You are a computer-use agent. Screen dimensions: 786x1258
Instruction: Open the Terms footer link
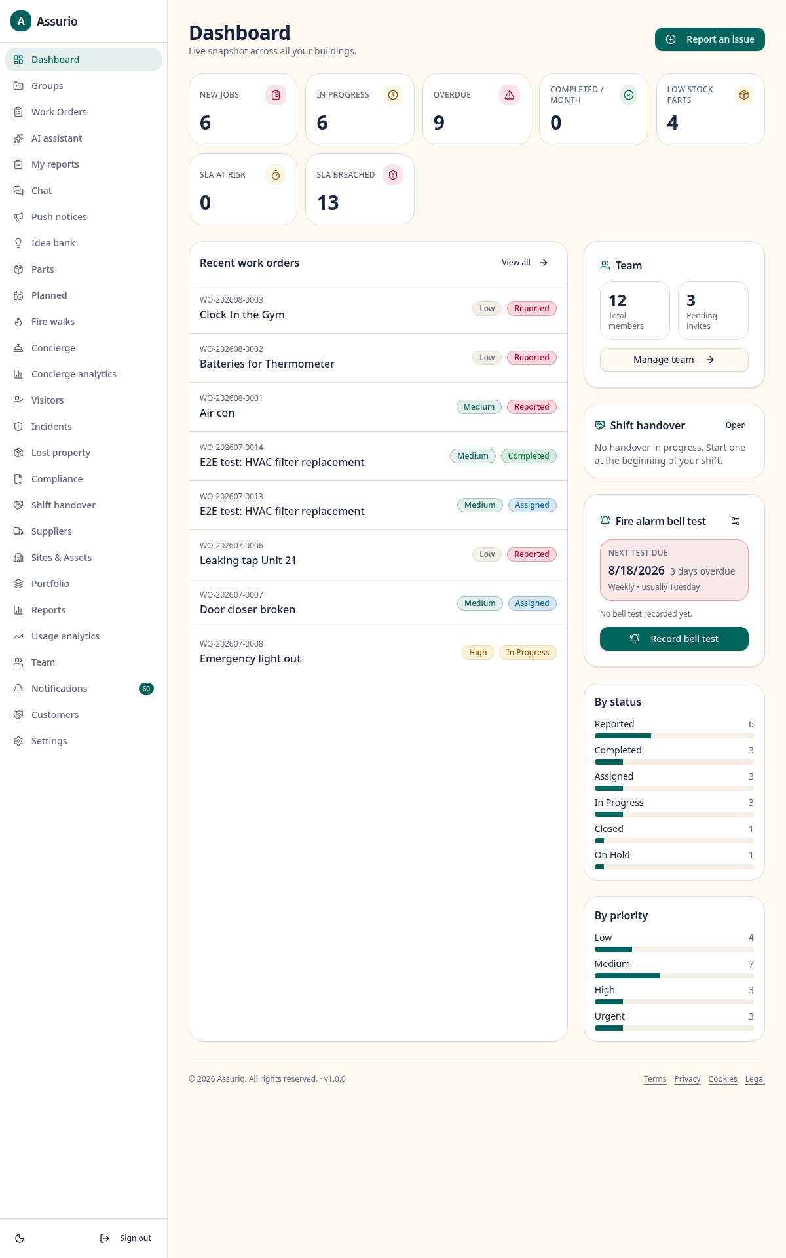click(655, 1079)
